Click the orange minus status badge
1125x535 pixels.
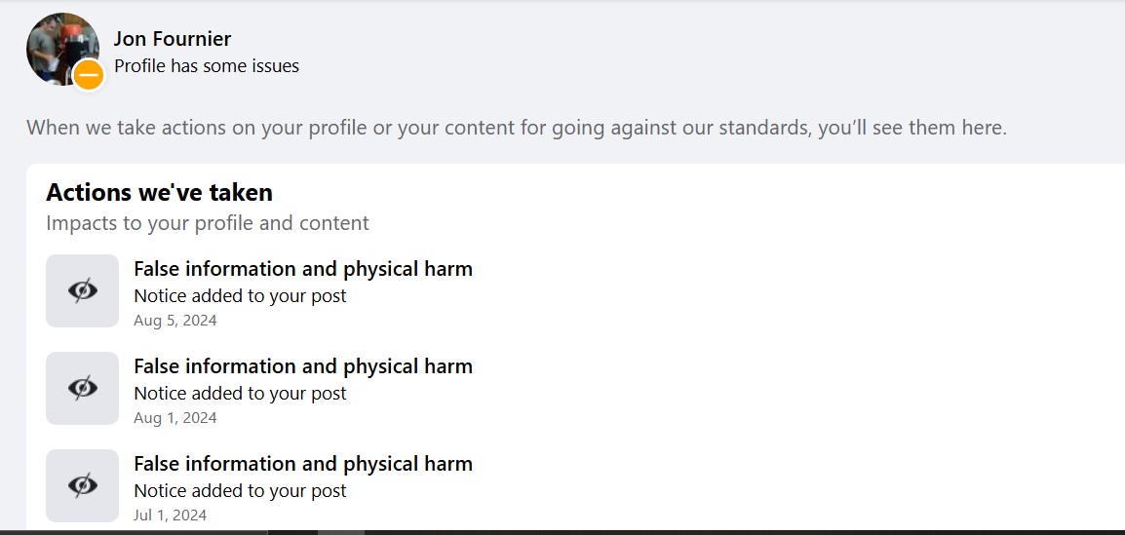[89, 75]
